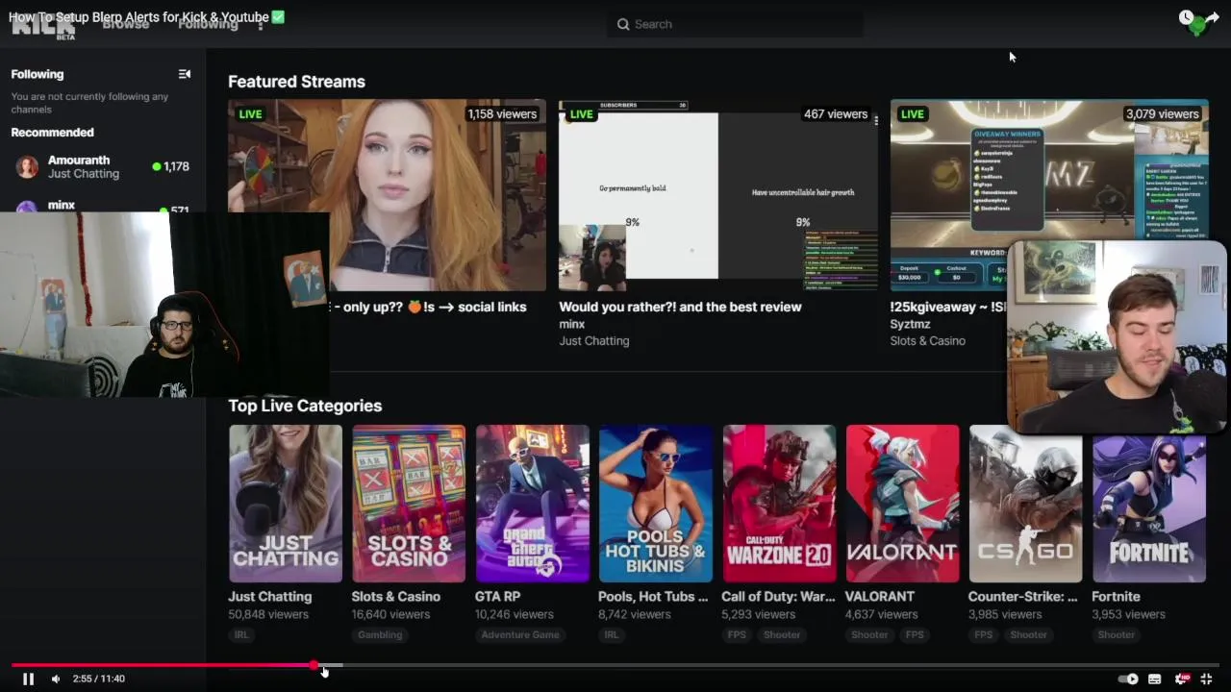Exit fullscreen mode
This screenshot has height=692, width=1231.
point(1206,679)
